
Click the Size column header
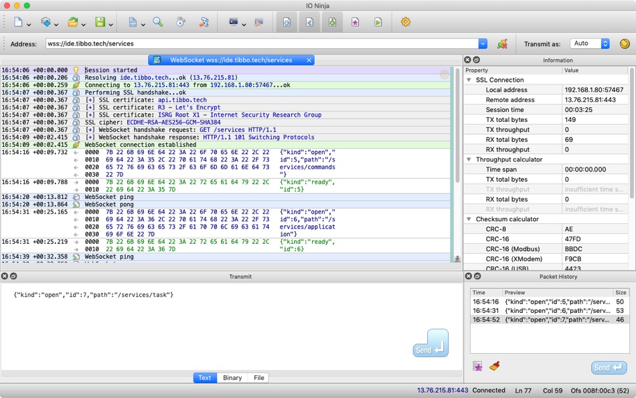coord(621,292)
